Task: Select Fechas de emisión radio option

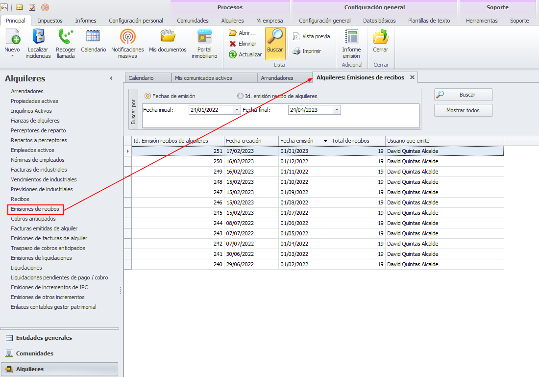Action: (147, 96)
